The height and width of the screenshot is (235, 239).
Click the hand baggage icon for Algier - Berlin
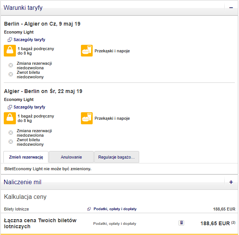point(10,118)
